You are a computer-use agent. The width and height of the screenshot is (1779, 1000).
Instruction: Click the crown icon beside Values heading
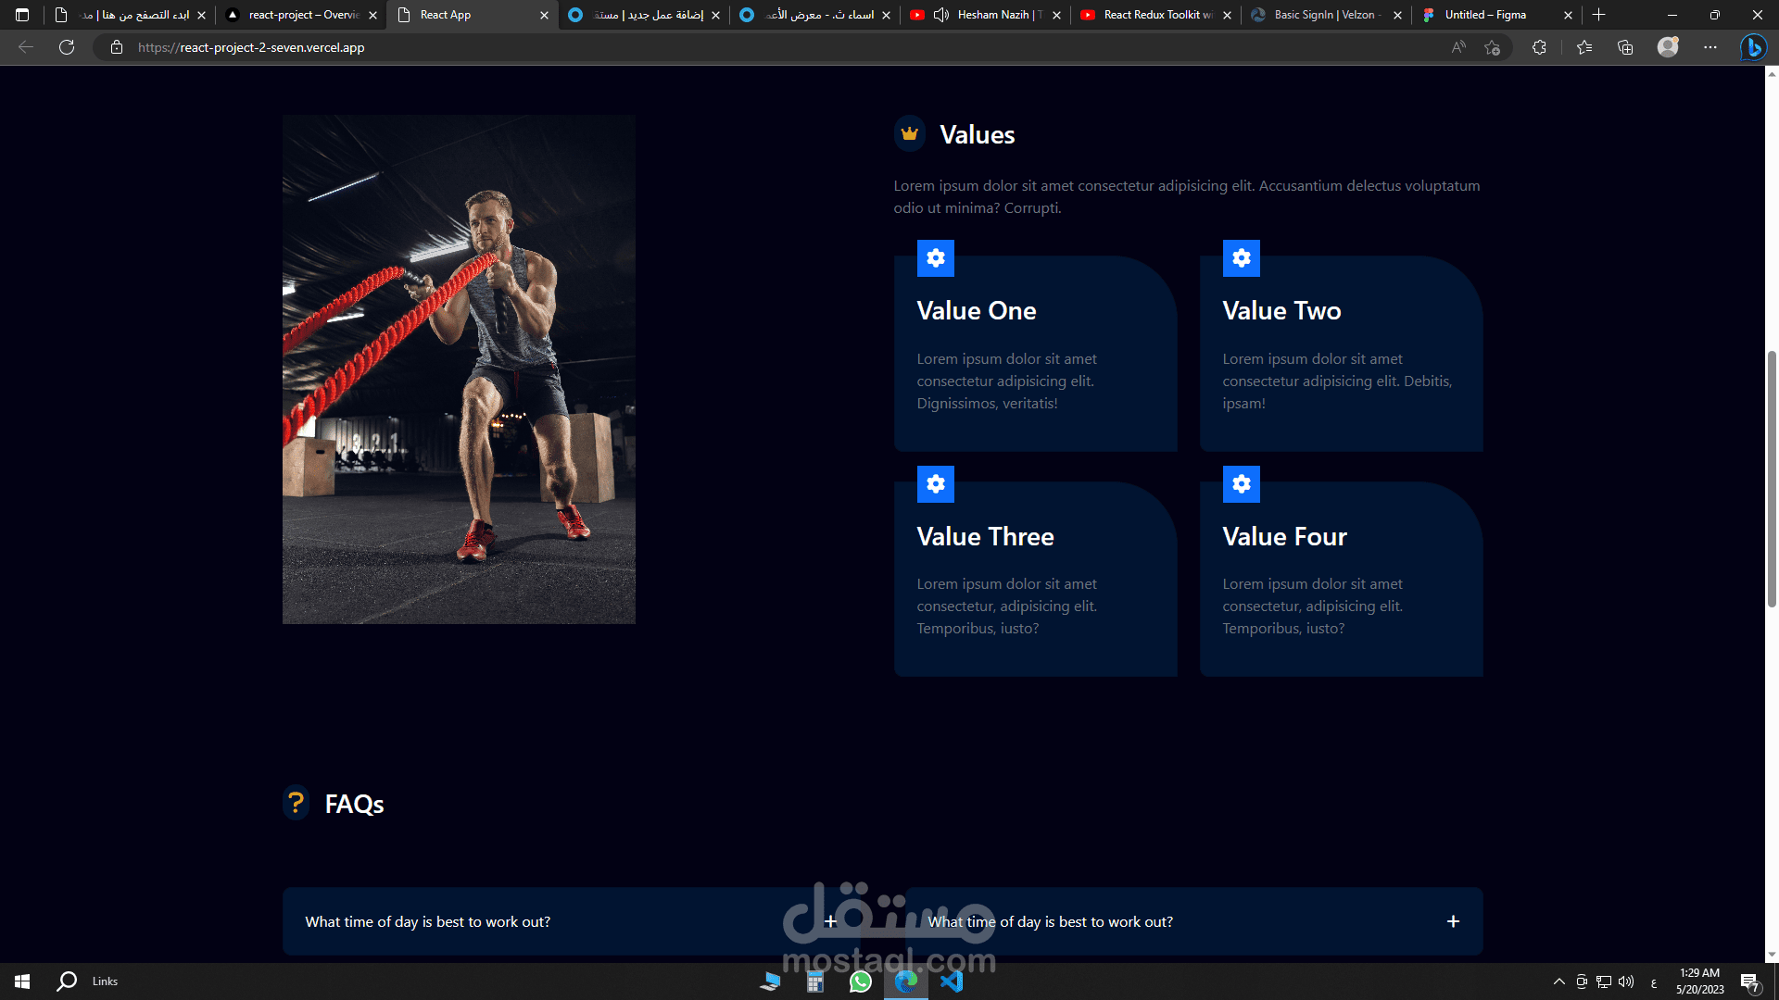point(909,134)
